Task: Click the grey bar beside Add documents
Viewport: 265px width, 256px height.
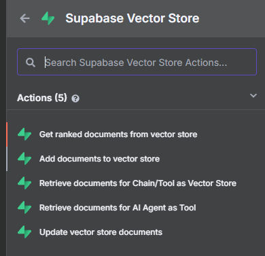Action: coord(7,159)
